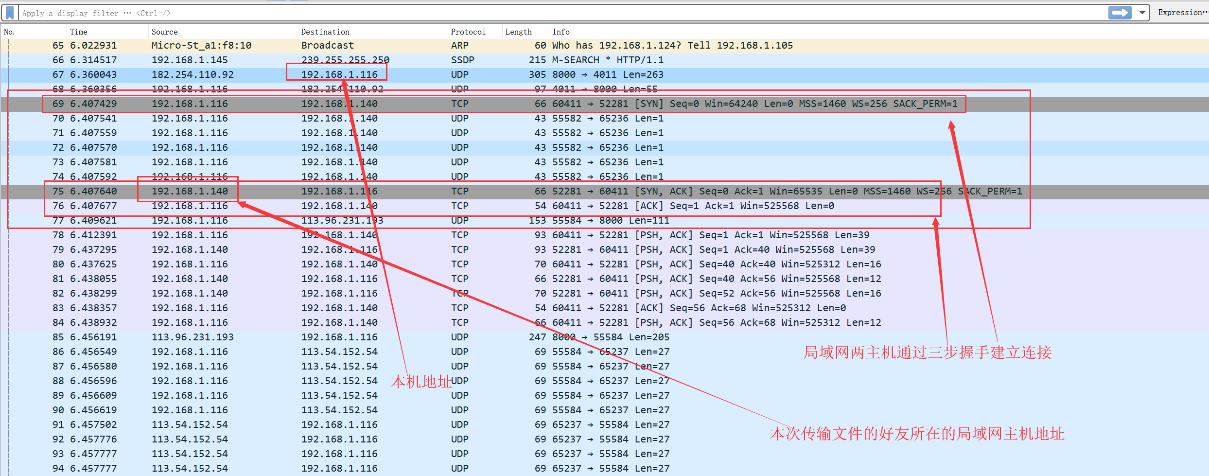Viewport: 1209px width, 476px height.
Task: Select packet 88 at time 6.456596
Action: (605, 381)
